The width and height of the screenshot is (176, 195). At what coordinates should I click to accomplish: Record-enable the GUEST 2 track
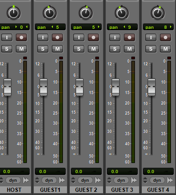(93, 37)
